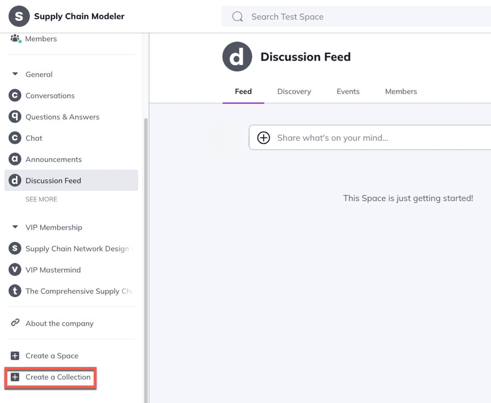The image size is (491, 403).
Task: Click the search magnifier icon
Action: 237,17
